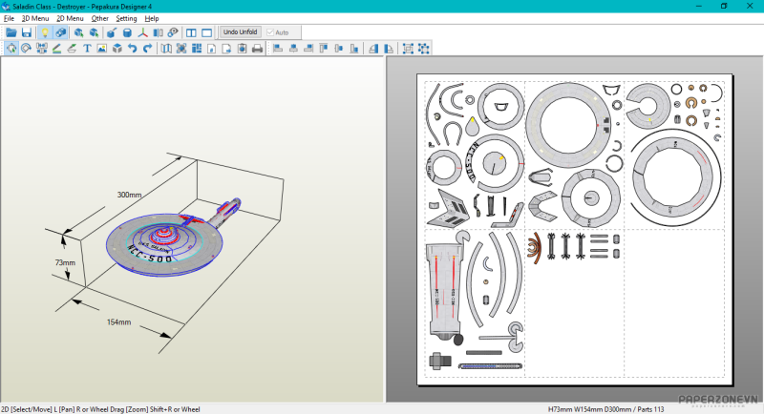The width and height of the screenshot is (764, 414).
Task: Select the Input Text tool icon
Action: click(x=87, y=49)
